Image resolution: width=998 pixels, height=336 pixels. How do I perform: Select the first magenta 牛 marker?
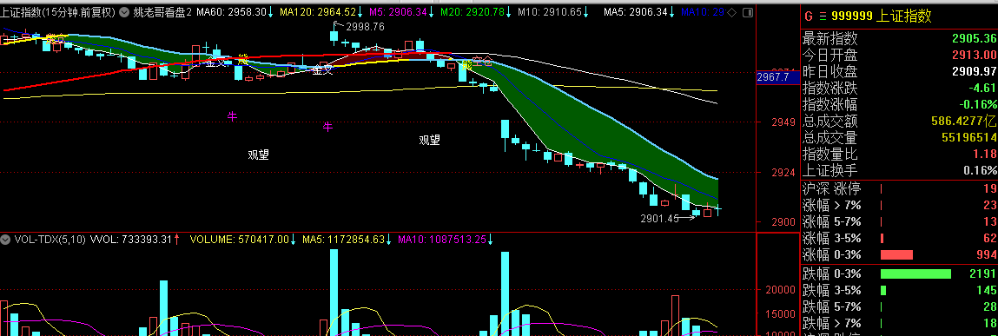pos(232,115)
